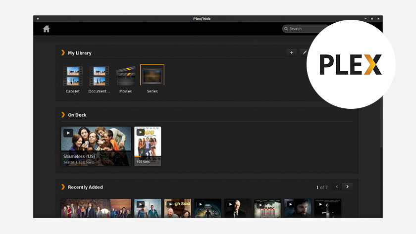Click the Cabaret label text

click(73, 91)
